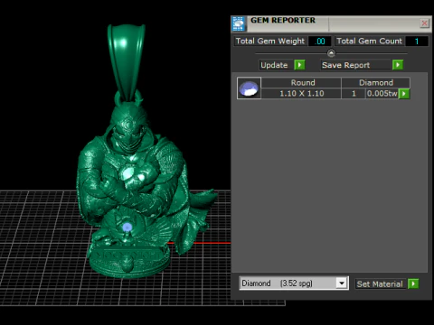Click the Set Material button
Viewport: 434px width, 325px height.
click(x=381, y=283)
